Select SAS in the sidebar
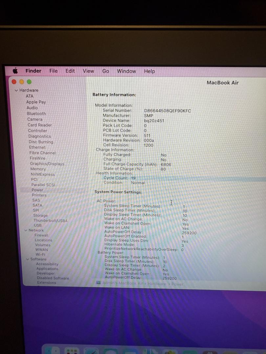 click(36, 200)
